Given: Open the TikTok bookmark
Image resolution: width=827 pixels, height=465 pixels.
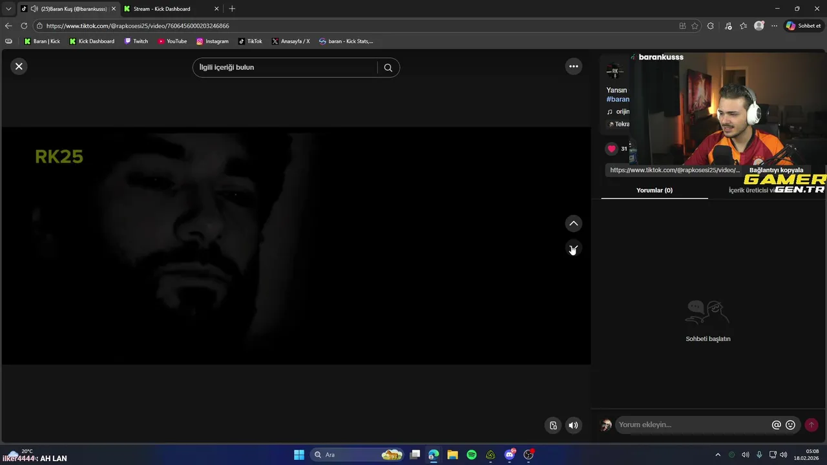Looking at the screenshot, I should 250,41.
